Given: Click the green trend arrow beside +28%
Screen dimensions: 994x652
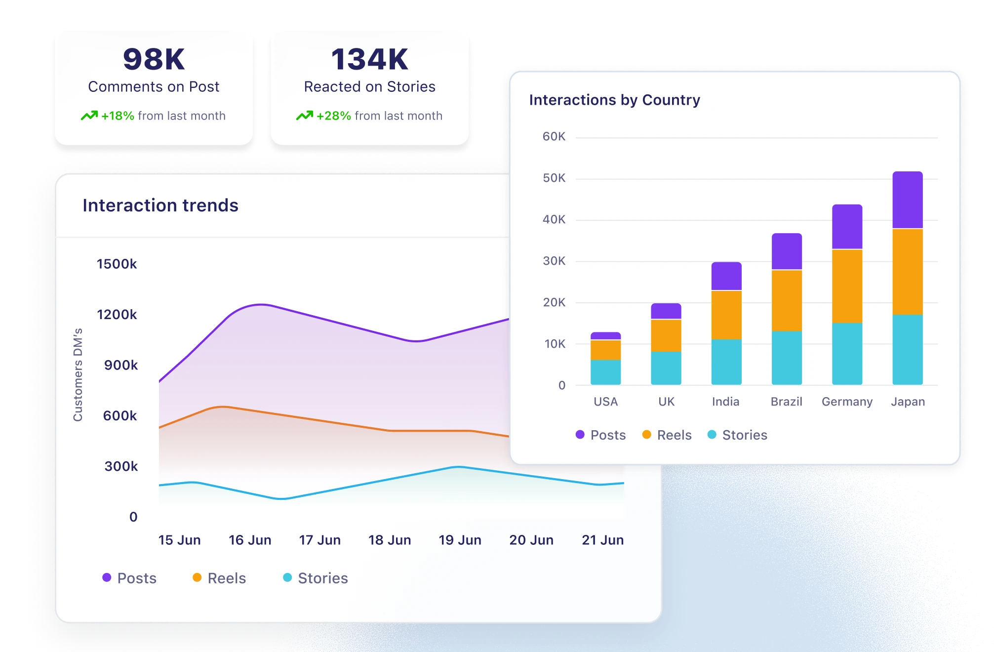Looking at the screenshot, I should coord(305,116).
